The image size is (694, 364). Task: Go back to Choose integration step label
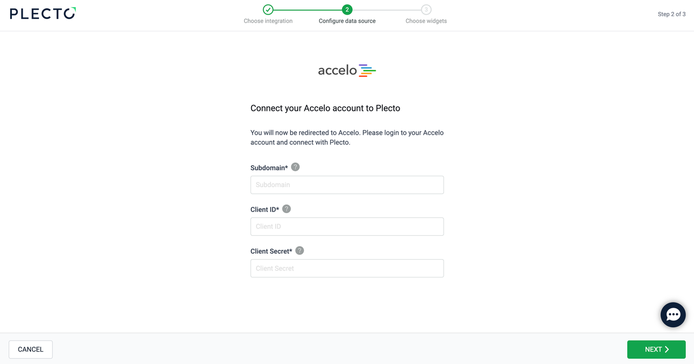point(268,21)
